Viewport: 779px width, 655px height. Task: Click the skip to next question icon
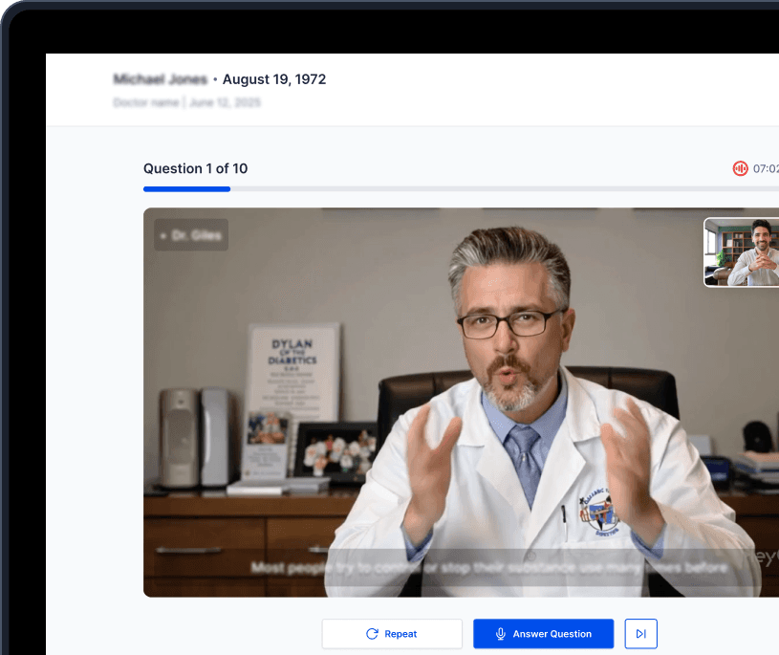tap(640, 633)
